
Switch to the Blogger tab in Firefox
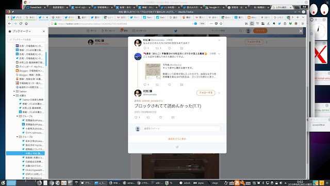coord(252,17)
